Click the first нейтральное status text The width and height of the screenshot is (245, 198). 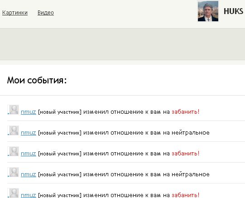coord(191,133)
